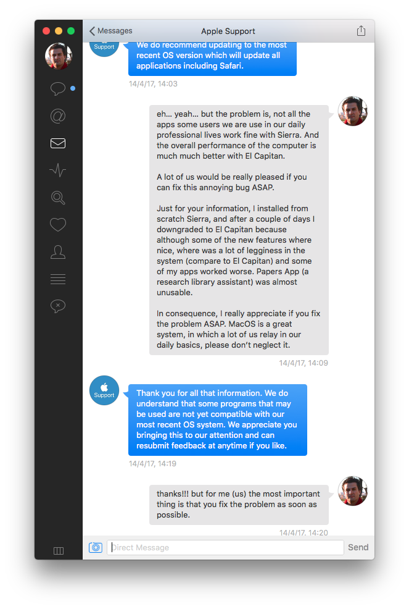This screenshot has height=609, width=409.
Task: Click the Direct Message input field
Action: [x=225, y=548]
